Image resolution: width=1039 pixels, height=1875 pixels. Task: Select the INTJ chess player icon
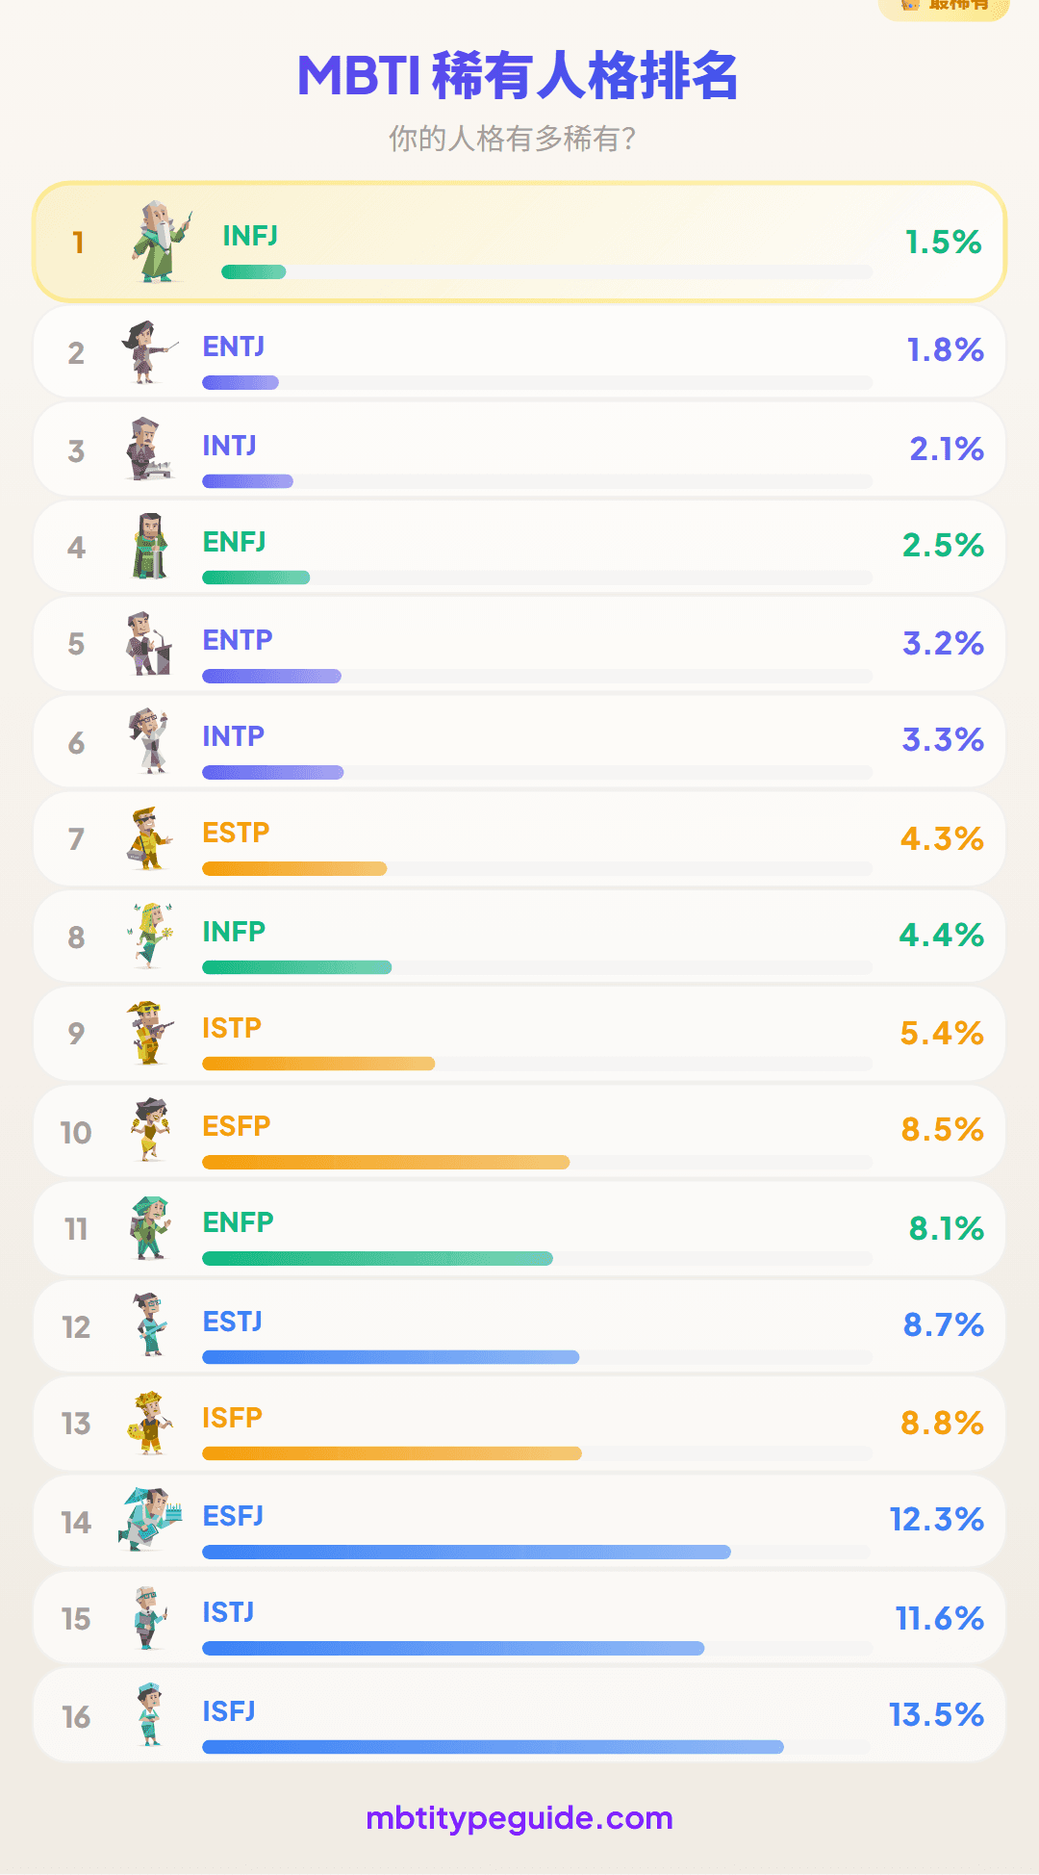tap(149, 449)
